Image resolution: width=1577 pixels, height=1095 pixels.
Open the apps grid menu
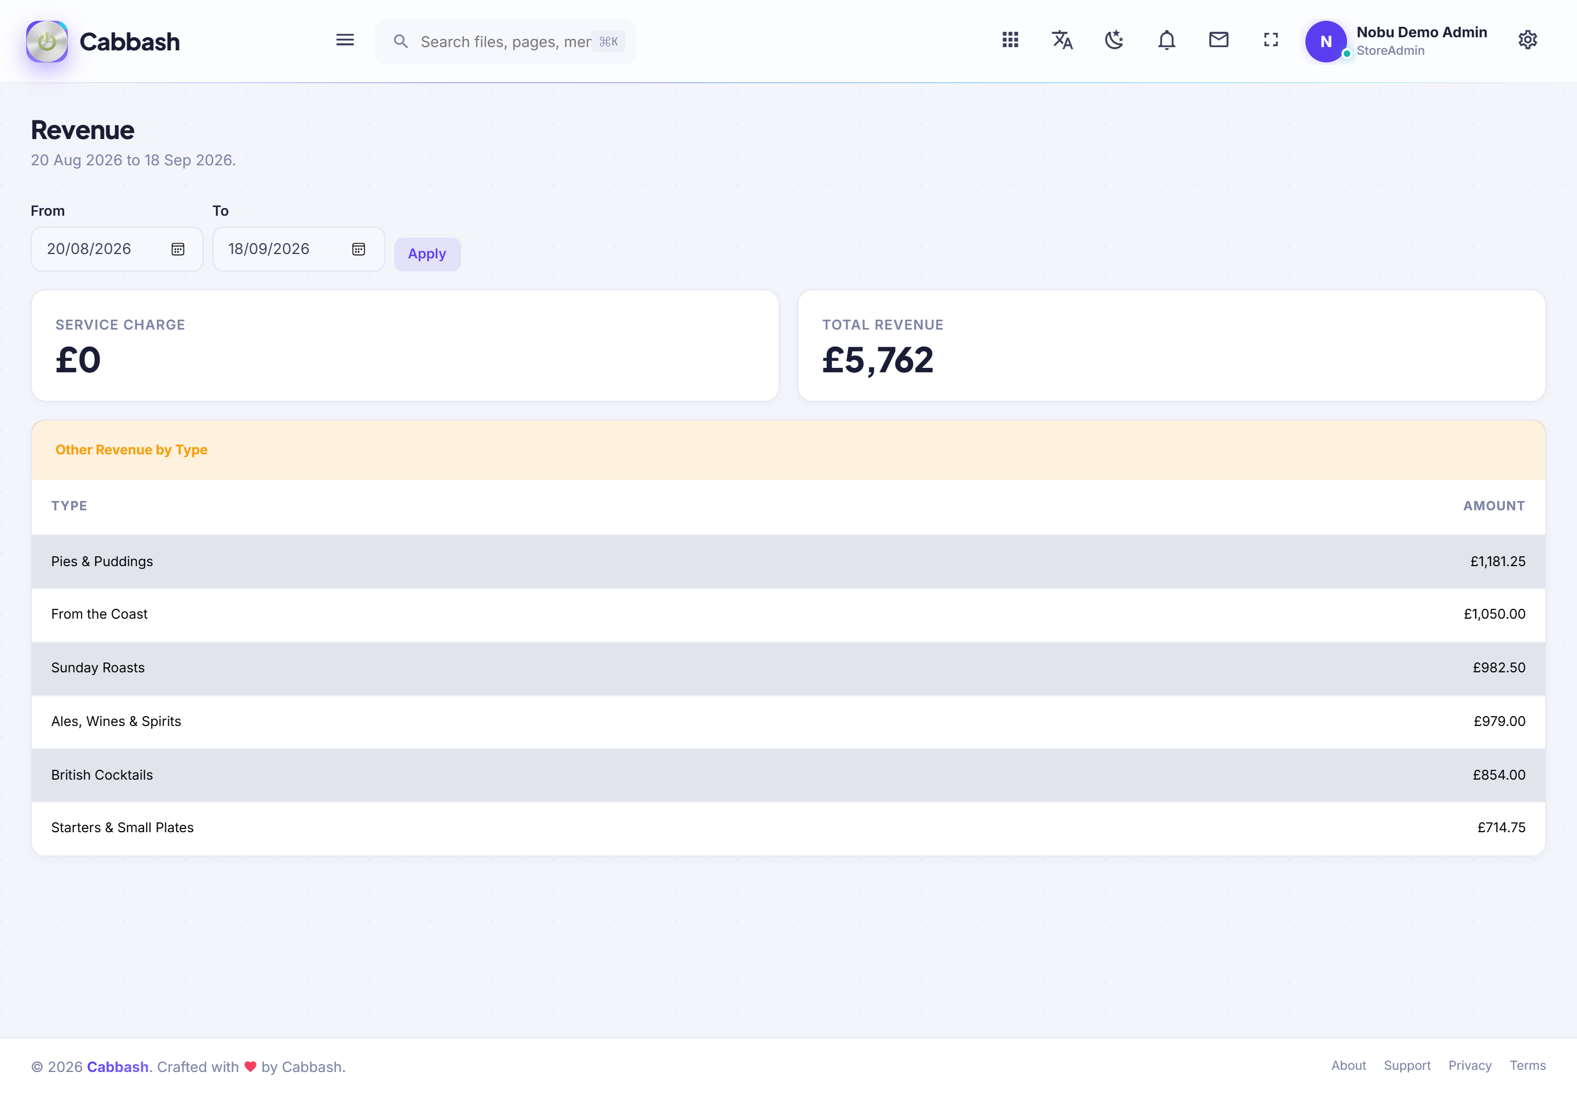[x=1010, y=40]
